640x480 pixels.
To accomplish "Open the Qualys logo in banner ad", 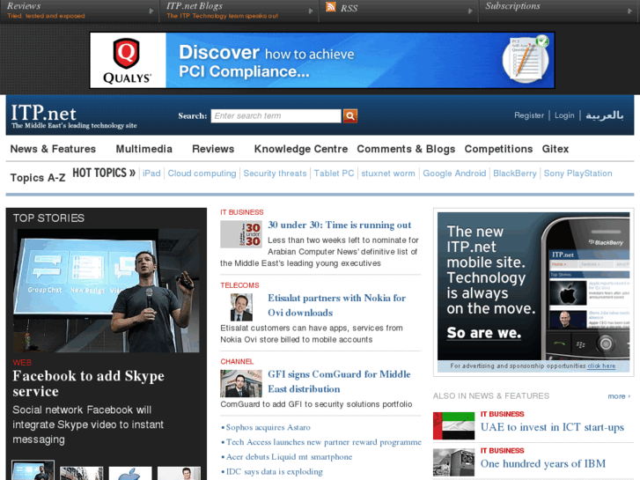I will click(x=128, y=60).
